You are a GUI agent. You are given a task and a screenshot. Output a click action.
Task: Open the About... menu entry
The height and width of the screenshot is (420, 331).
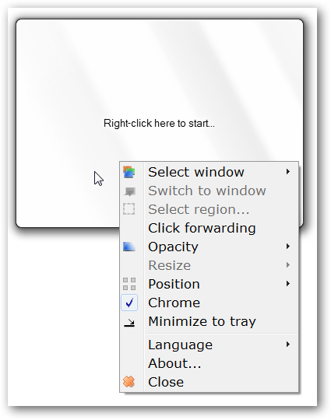point(209,363)
